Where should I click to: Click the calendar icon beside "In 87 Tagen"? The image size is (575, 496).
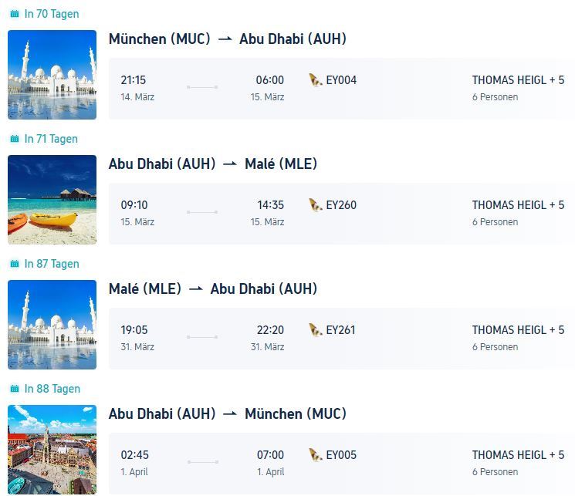point(14,264)
